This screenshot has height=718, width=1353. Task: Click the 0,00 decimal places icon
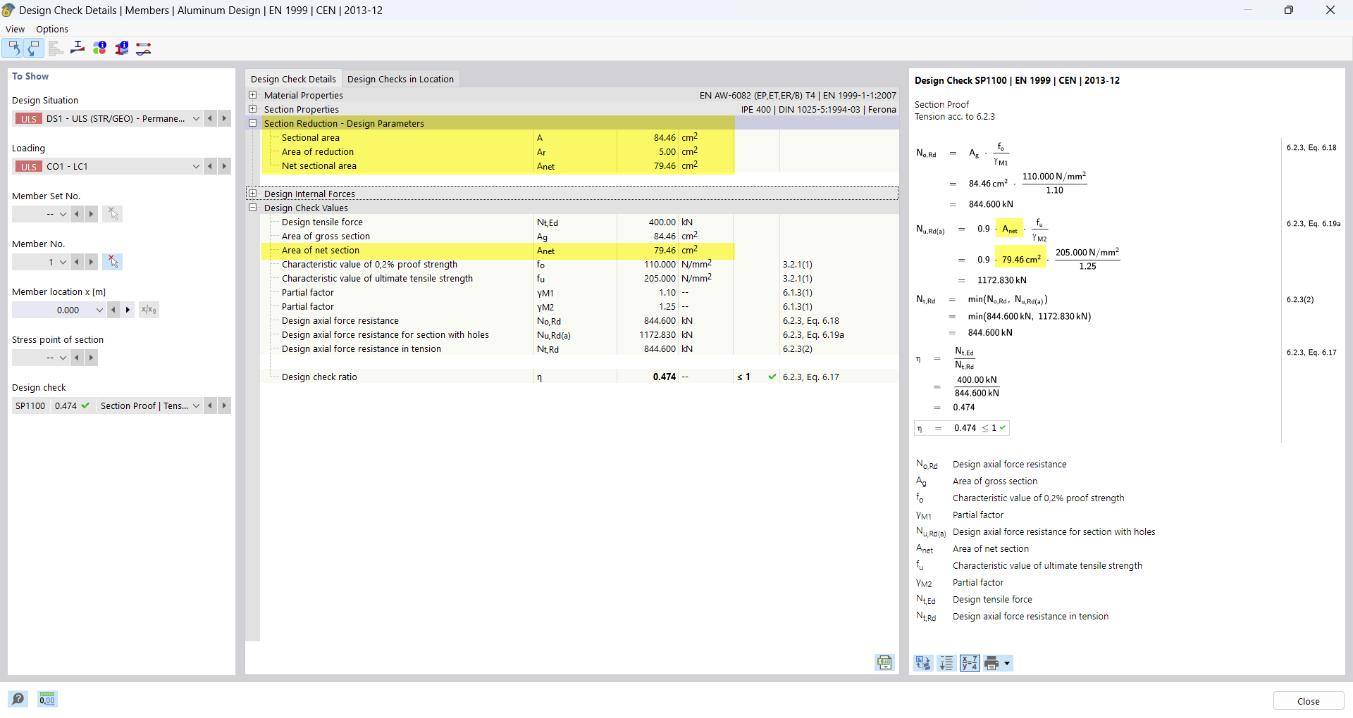pos(47,699)
